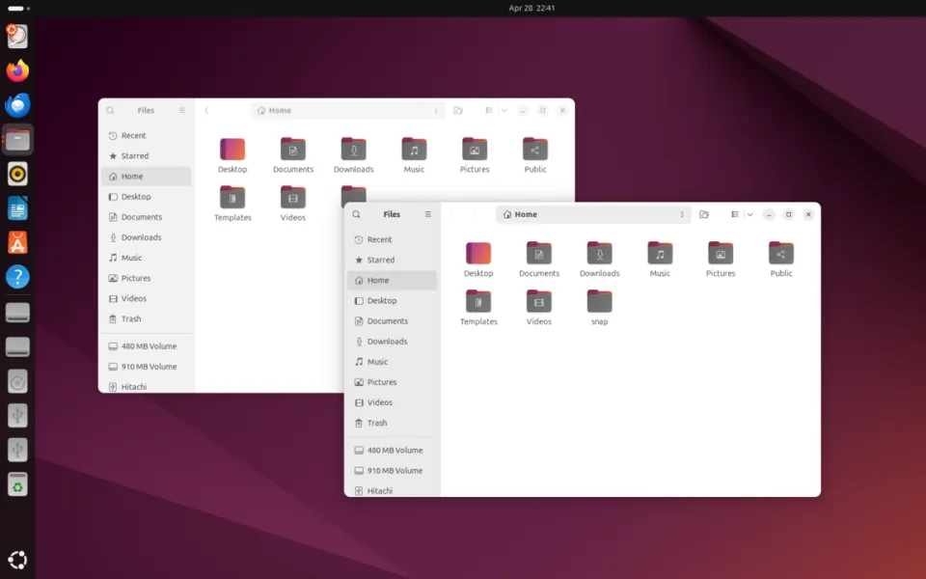The width and height of the screenshot is (926, 579).
Task: Select Videos in front window sidebar
Action: tap(393, 402)
